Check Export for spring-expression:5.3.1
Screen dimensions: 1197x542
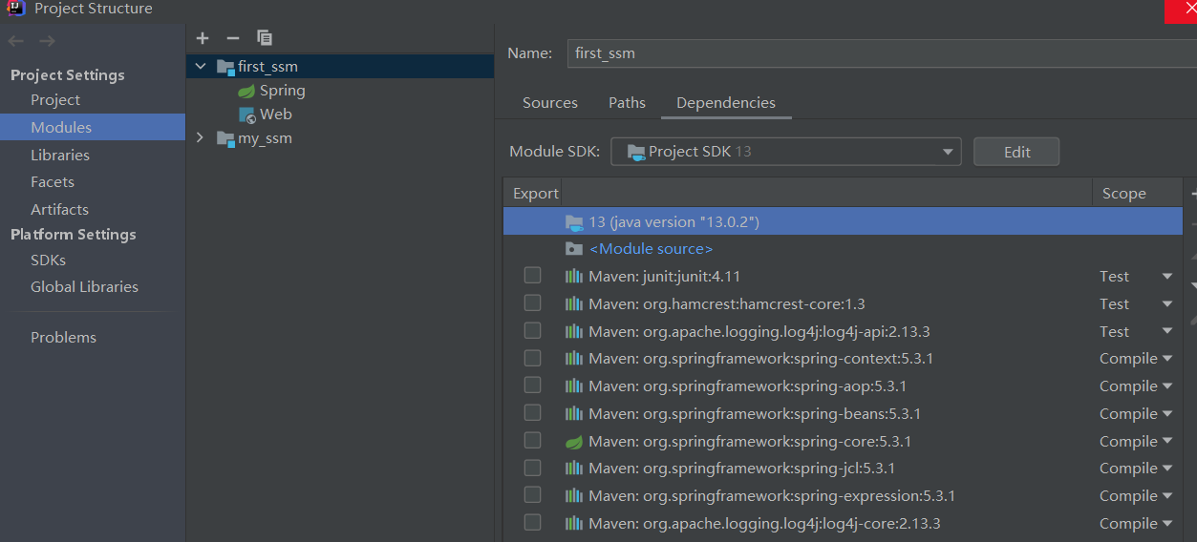coord(532,494)
